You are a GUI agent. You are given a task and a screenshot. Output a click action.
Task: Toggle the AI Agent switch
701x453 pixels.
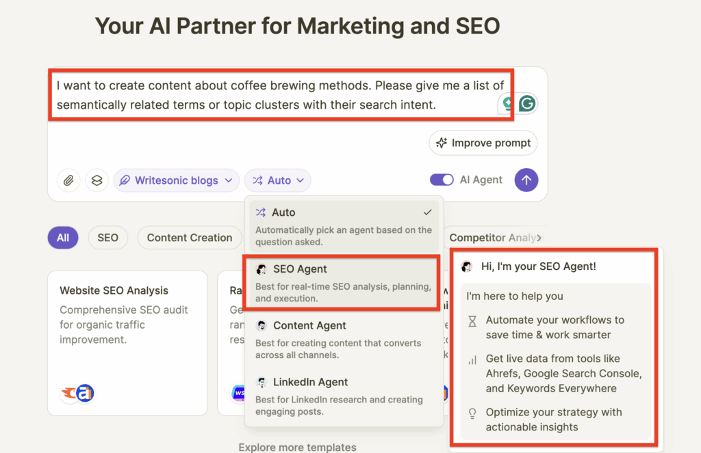[442, 180]
